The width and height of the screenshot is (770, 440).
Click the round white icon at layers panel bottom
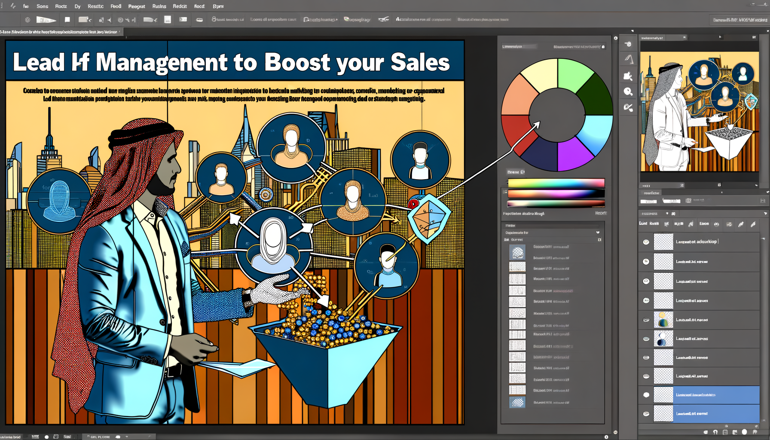(x=744, y=432)
